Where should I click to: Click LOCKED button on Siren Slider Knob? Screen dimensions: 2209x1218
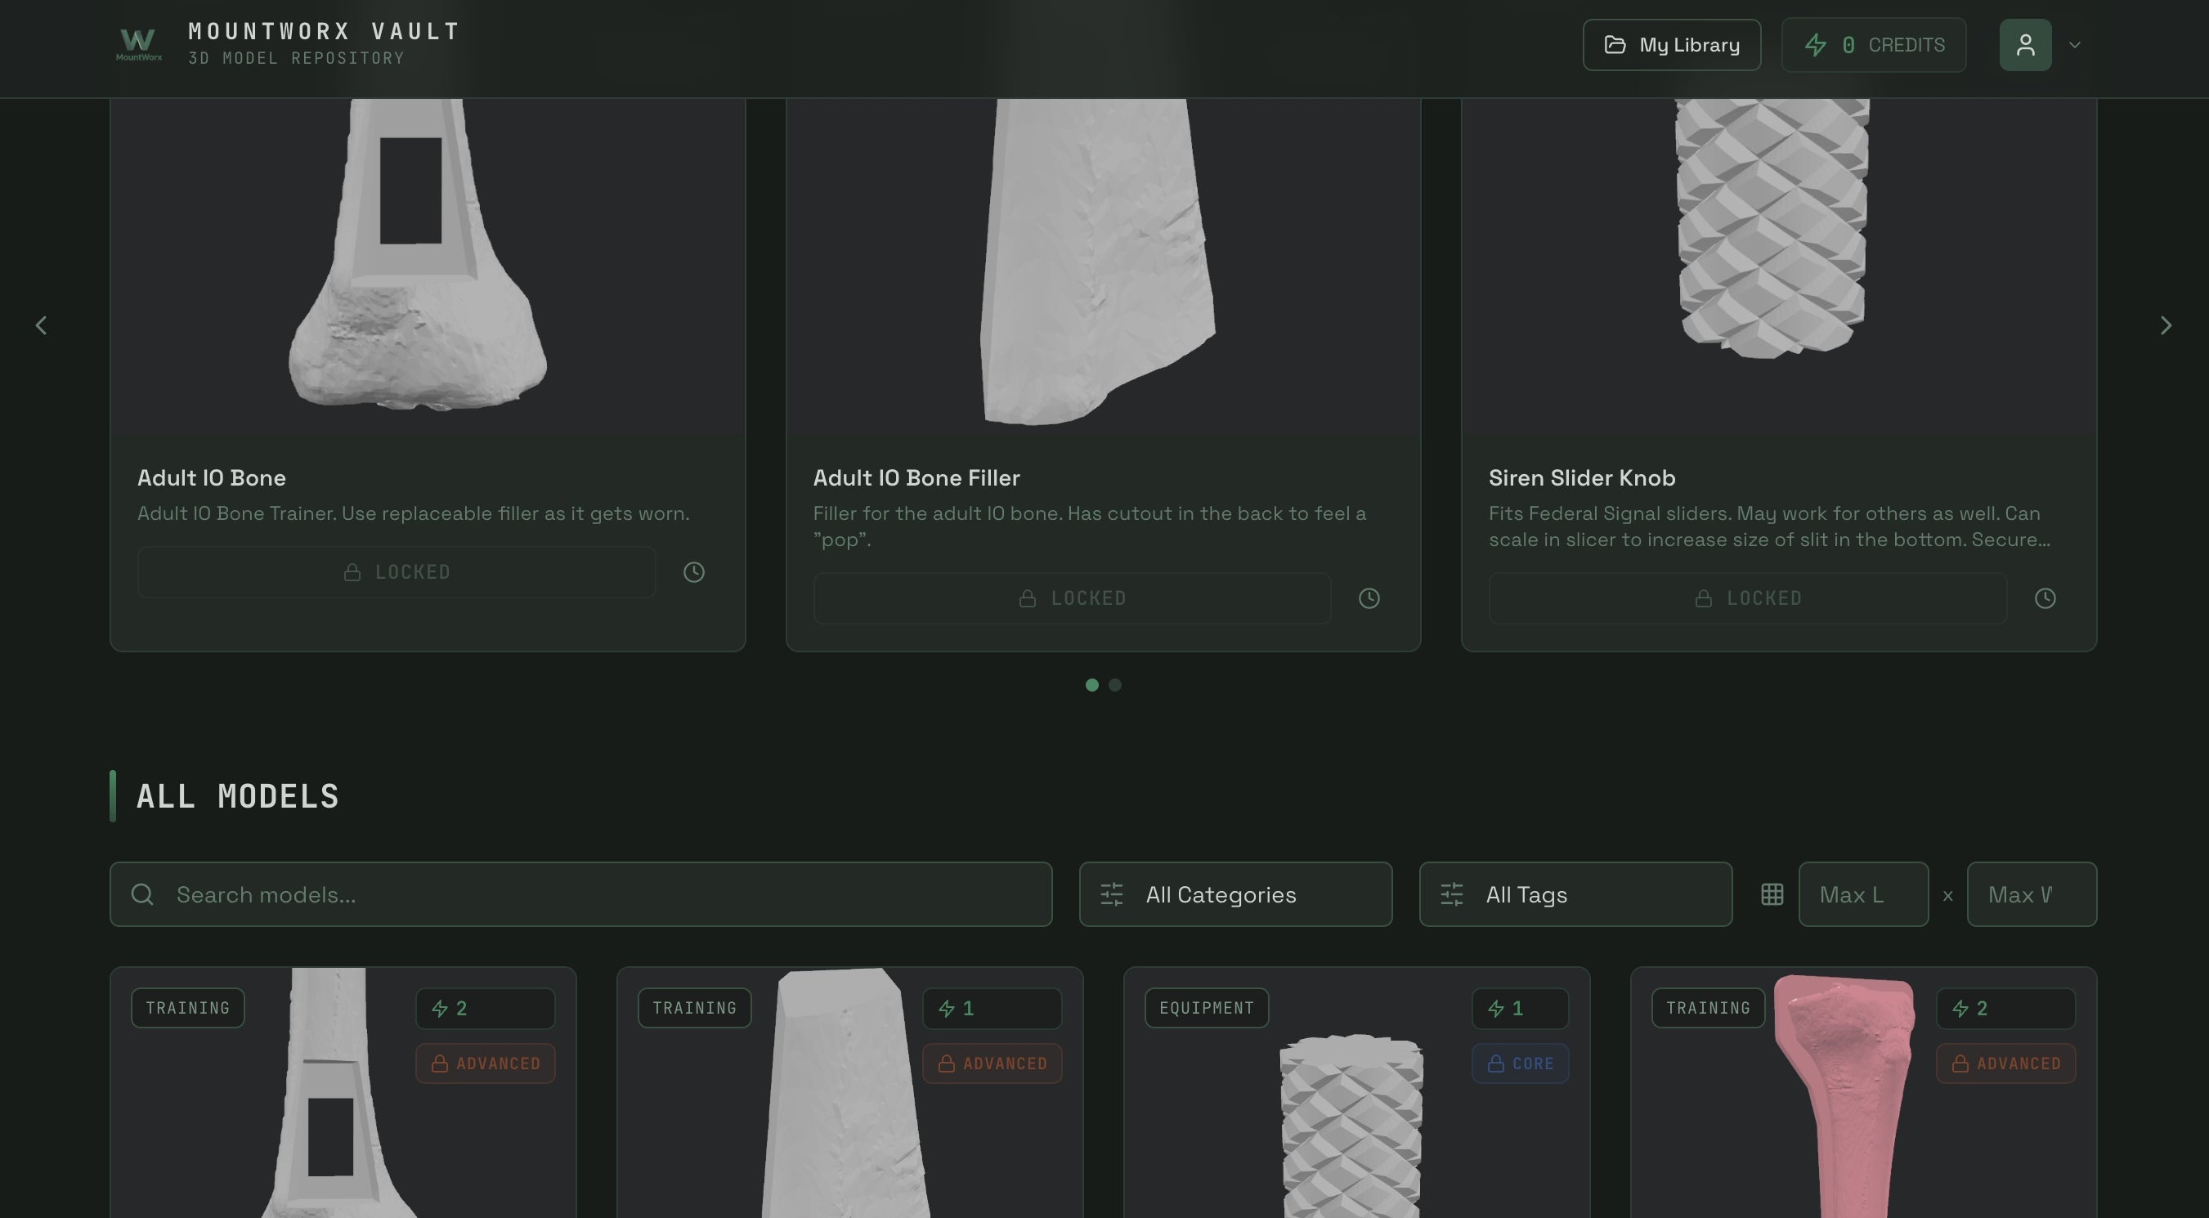(x=1747, y=598)
